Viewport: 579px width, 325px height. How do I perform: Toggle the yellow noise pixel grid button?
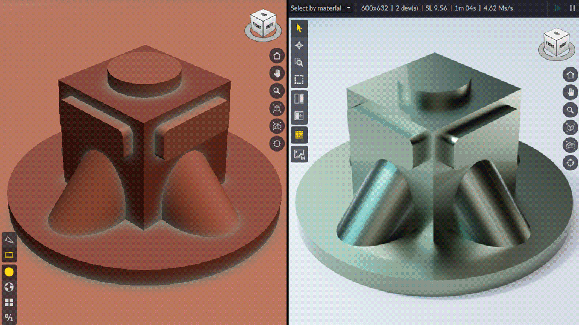coord(299,135)
